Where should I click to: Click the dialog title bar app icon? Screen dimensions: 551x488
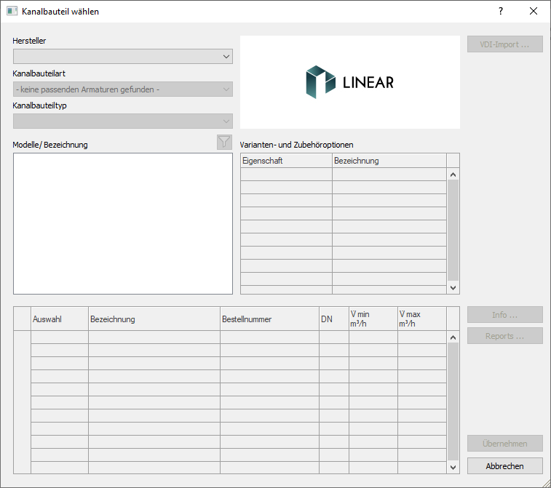(x=12, y=11)
